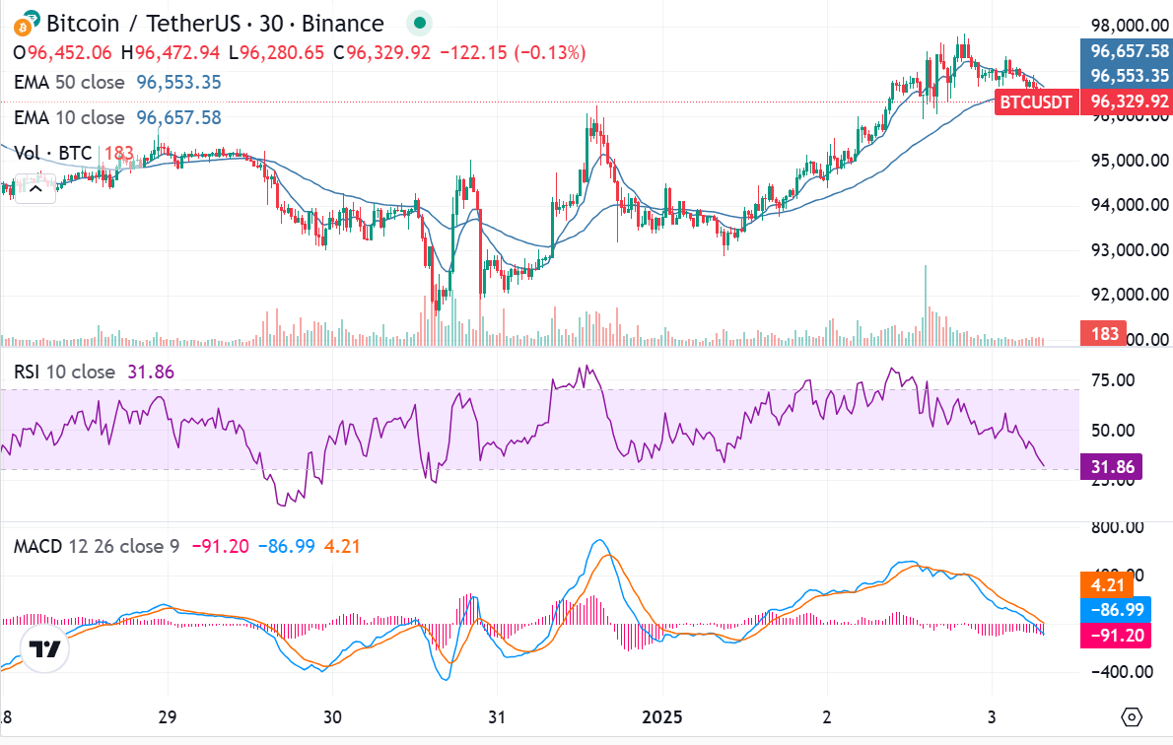The width and height of the screenshot is (1173, 745).
Task: Click 50.00 on the RSI scale
Action: (x=1113, y=430)
